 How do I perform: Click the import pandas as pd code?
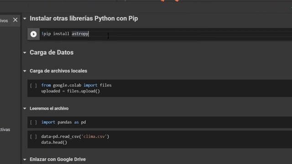click(x=63, y=123)
